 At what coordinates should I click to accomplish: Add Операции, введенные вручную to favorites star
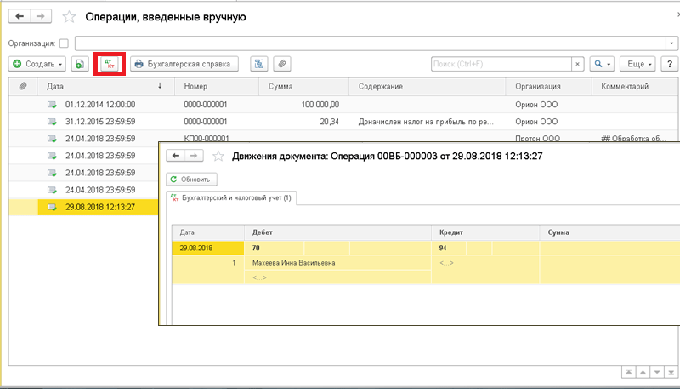[69, 17]
